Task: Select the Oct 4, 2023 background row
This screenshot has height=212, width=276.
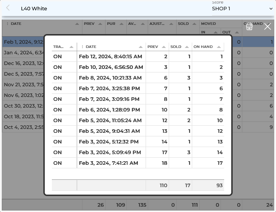Action: (x=23, y=127)
